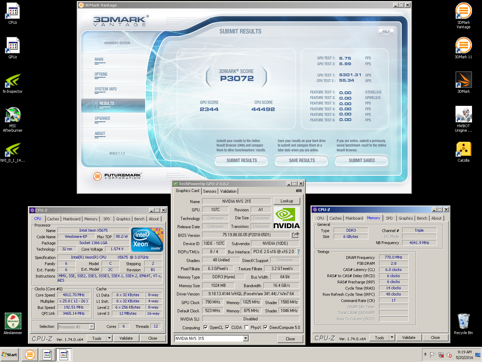Viewport: 482px width, 362px height.
Task: Open Graphics tab in right CPU-Z window
Action: tap(406, 218)
